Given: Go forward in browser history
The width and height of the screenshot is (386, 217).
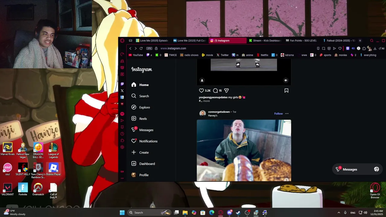Looking at the screenshot, I should [x=135, y=49].
